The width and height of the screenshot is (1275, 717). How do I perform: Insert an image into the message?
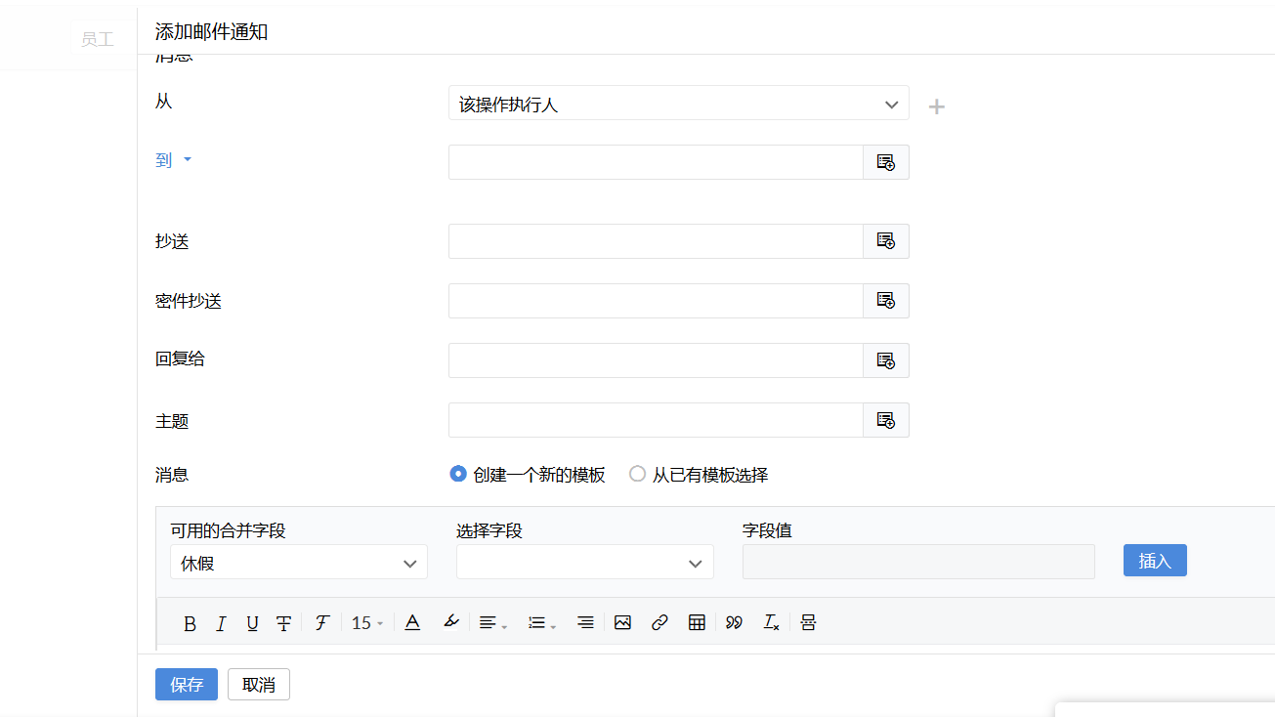(x=622, y=622)
